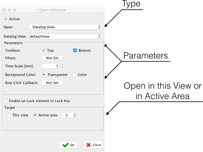The width and height of the screenshot is (203, 152).
Task: Open the Datalog View type dropdown
Action: pos(65,27)
